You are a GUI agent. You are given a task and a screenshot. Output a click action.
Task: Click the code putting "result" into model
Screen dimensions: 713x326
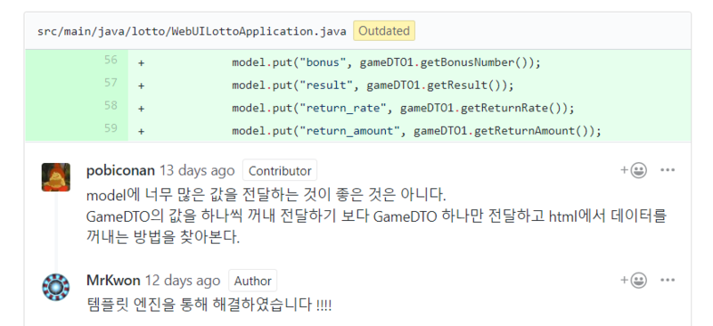pos(373,86)
